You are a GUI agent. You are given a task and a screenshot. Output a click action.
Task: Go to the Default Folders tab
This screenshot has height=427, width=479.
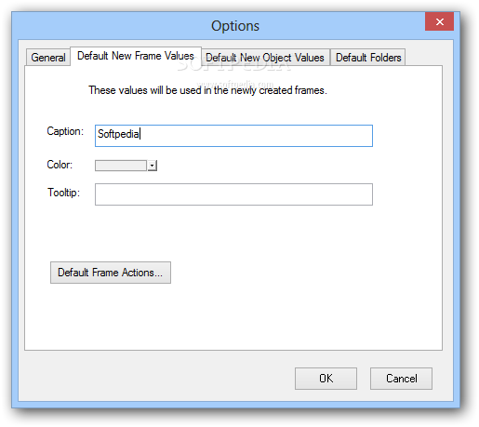368,58
